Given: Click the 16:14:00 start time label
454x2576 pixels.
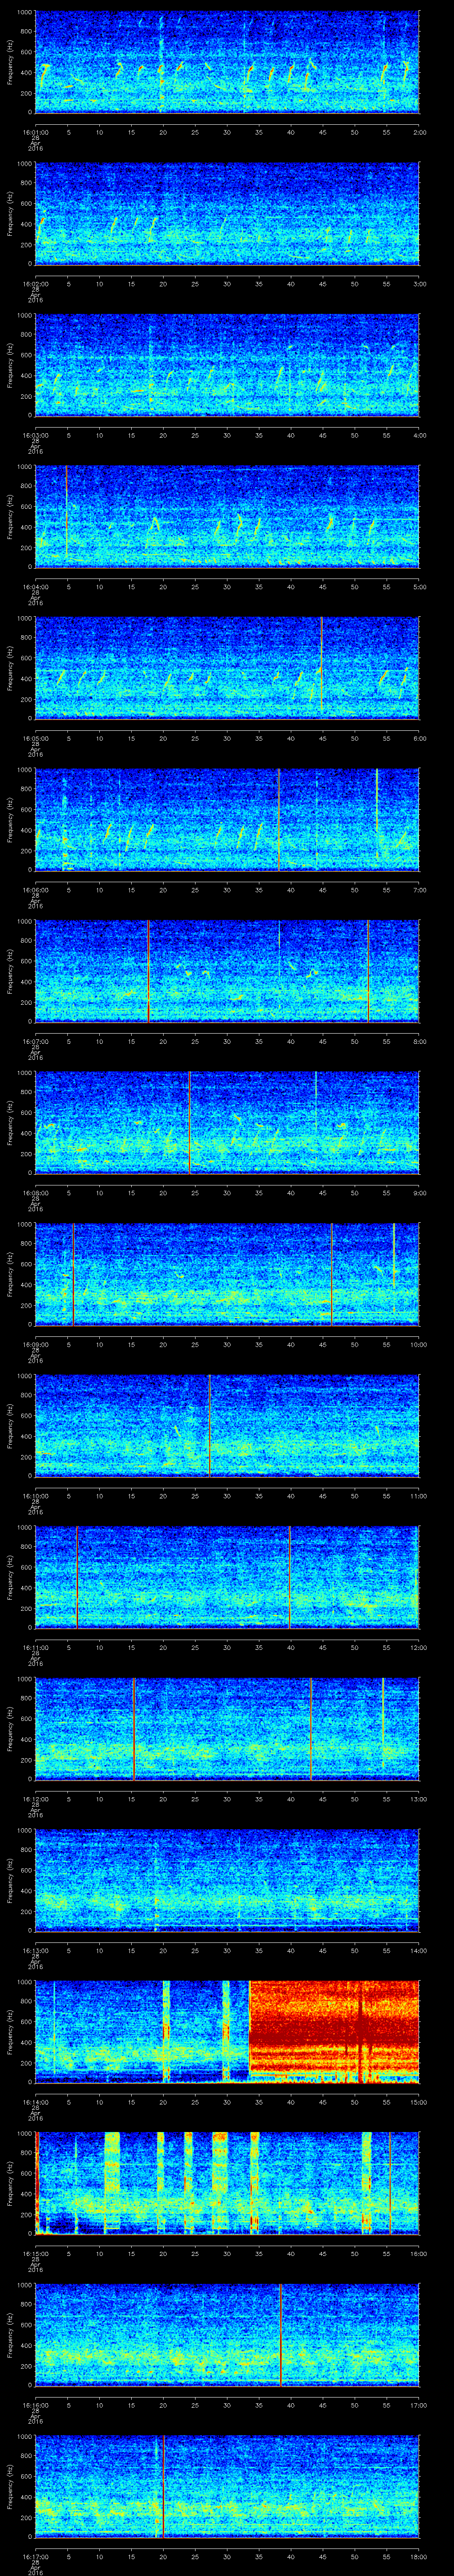Looking at the screenshot, I should (x=35, y=2102).
